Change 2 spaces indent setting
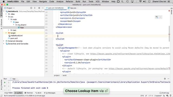 [158, 96]
